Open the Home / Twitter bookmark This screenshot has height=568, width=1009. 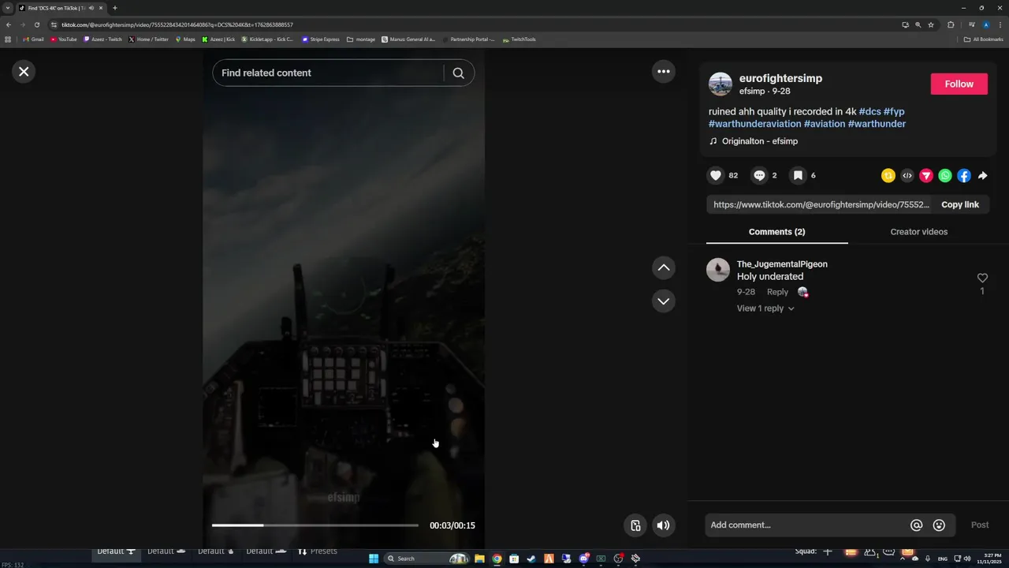tap(149, 39)
